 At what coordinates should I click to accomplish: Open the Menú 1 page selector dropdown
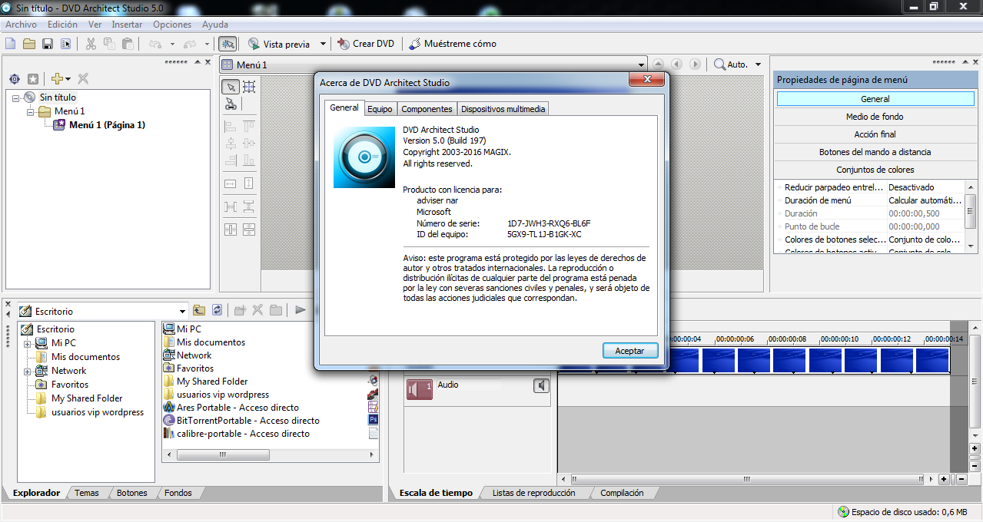(641, 65)
